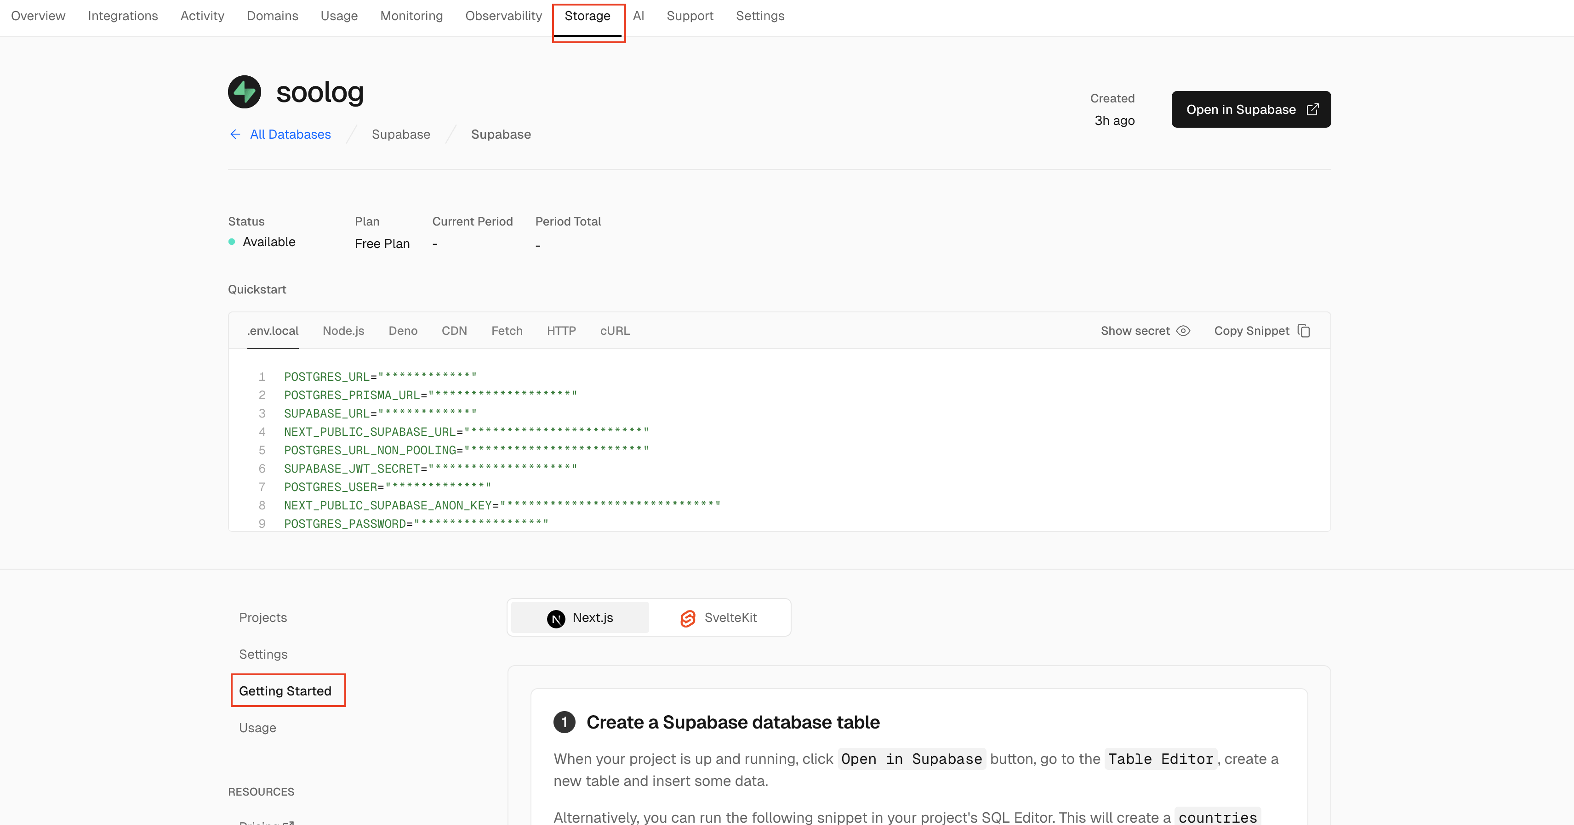Click the external link icon in Open in Supabase
This screenshot has height=825, width=1574.
(1312, 109)
